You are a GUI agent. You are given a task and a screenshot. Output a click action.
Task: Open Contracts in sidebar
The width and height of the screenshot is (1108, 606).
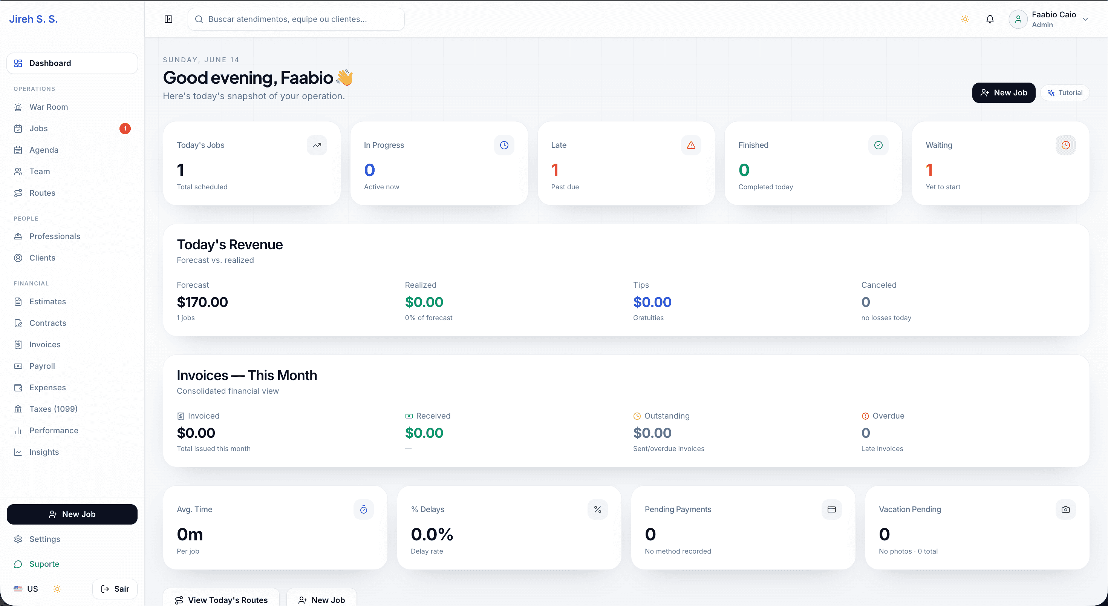point(72,323)
